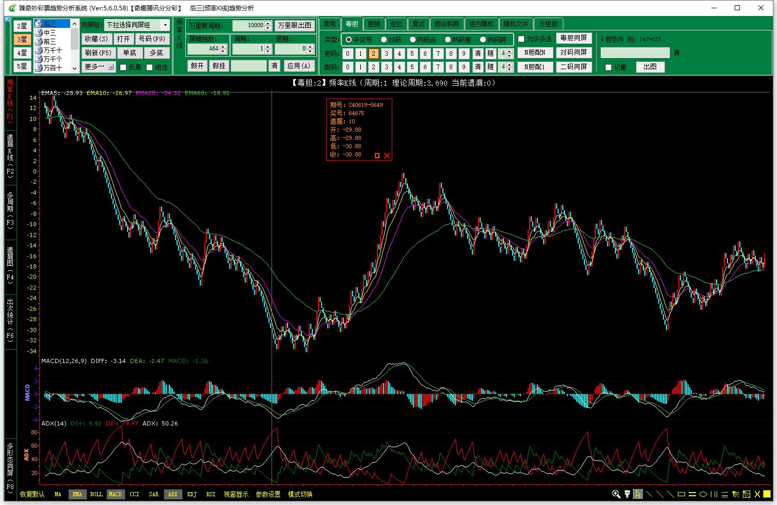The image size is (777, 505).
Task: Increase the 万里眼周期 spinner value
Action: click(x=268, y=23)
